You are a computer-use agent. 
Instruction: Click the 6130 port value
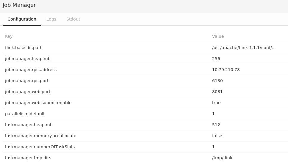tap(217, 81)
